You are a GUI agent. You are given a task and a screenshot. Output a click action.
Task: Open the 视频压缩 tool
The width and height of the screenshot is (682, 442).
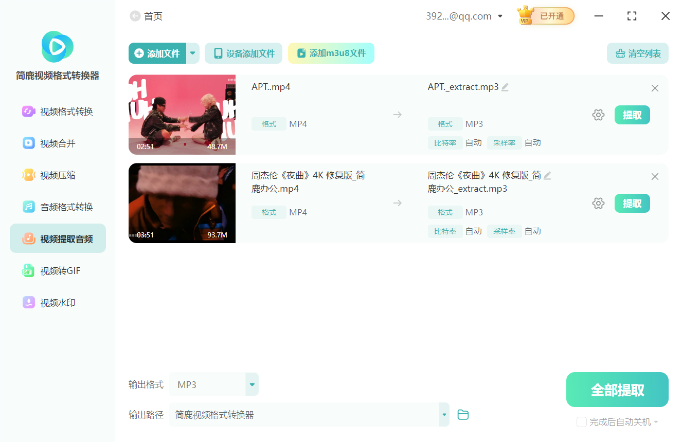point(57,175)
